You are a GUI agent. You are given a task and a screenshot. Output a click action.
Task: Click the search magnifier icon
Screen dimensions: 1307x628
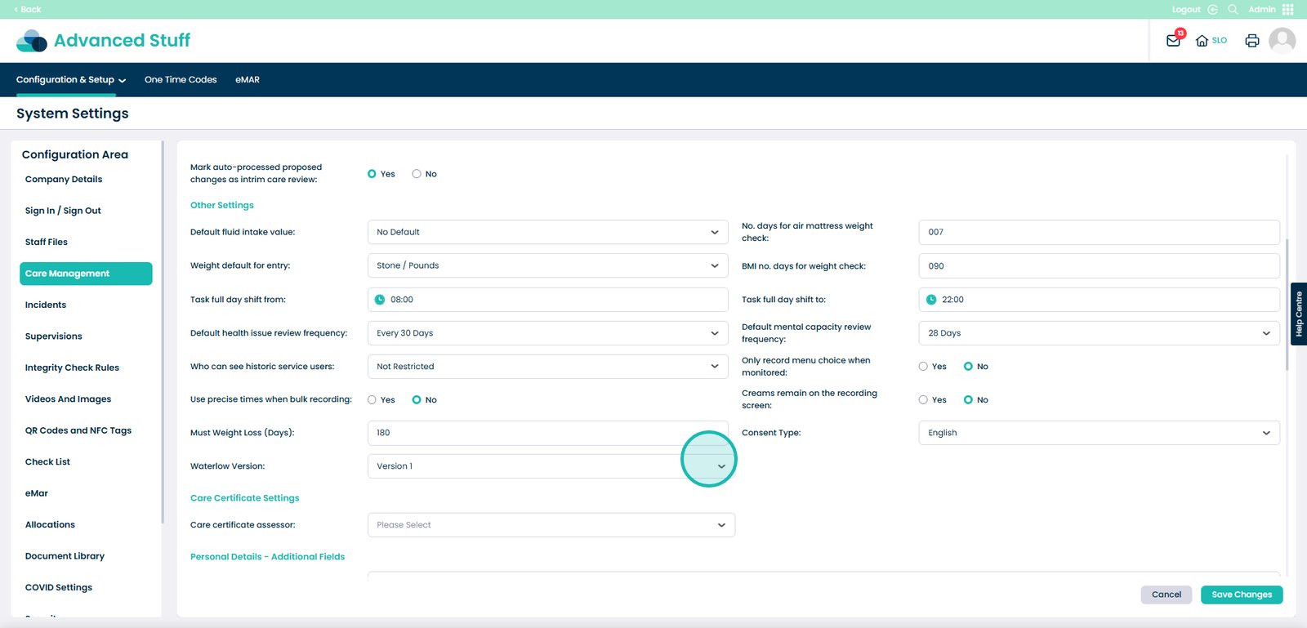(1233, 10)
